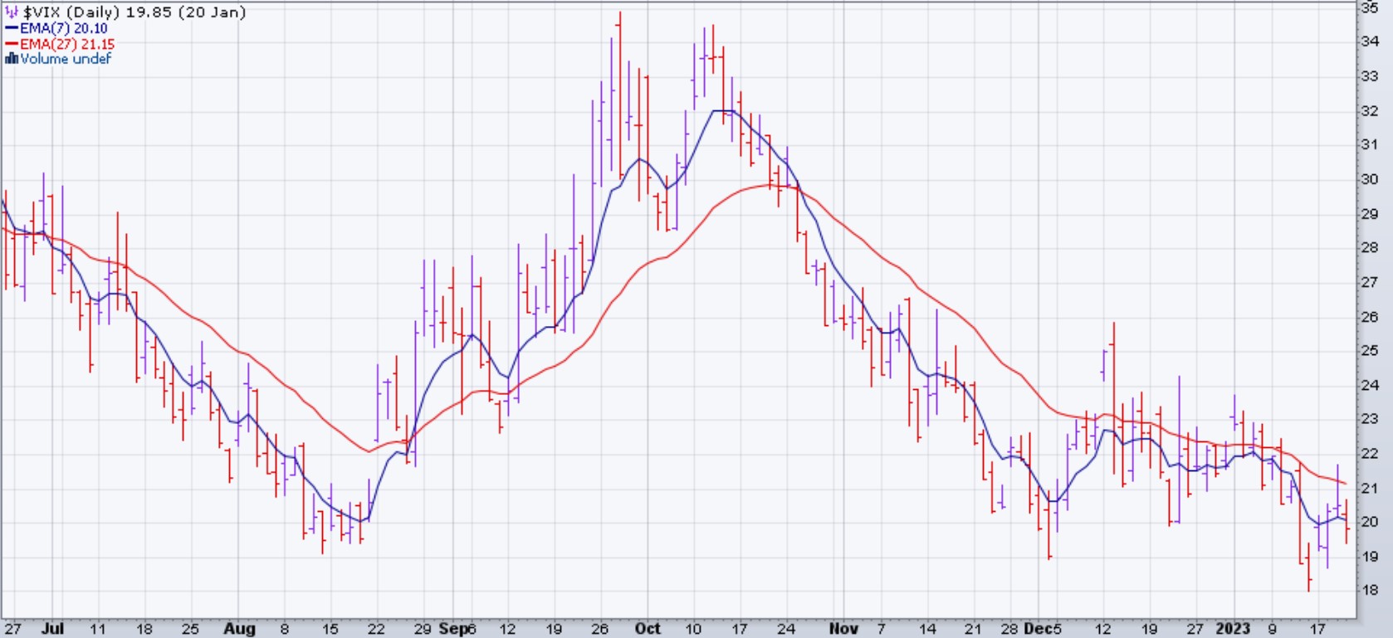
Task: Click the blue line marker before EMA(7)
Action: pos(12,28)
